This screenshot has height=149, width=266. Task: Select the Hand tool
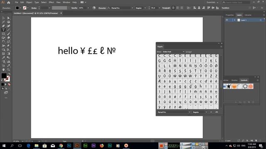3,70
